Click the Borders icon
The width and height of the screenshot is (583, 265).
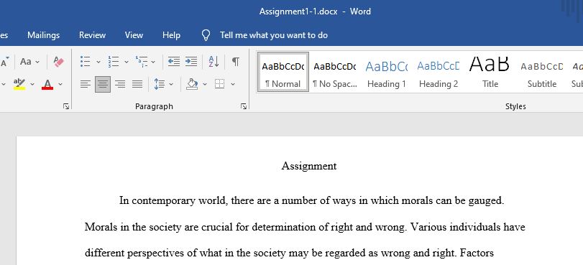220,84
